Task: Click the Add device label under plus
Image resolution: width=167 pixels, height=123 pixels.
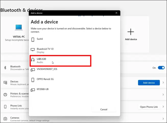Action: tap(131, 39)
